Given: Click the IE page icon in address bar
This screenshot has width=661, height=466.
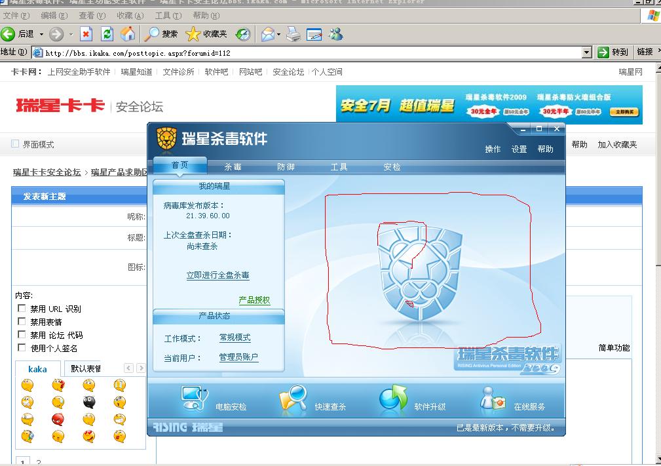Looking at the screenshot, I should coord(38,52).
